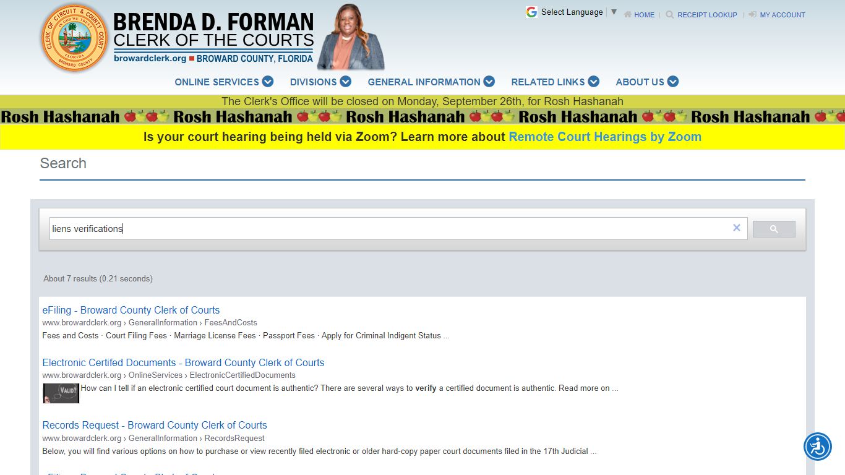Open the Select Language dropdown arrow
The height and width of the screenshot is (475, 845).
614,12
